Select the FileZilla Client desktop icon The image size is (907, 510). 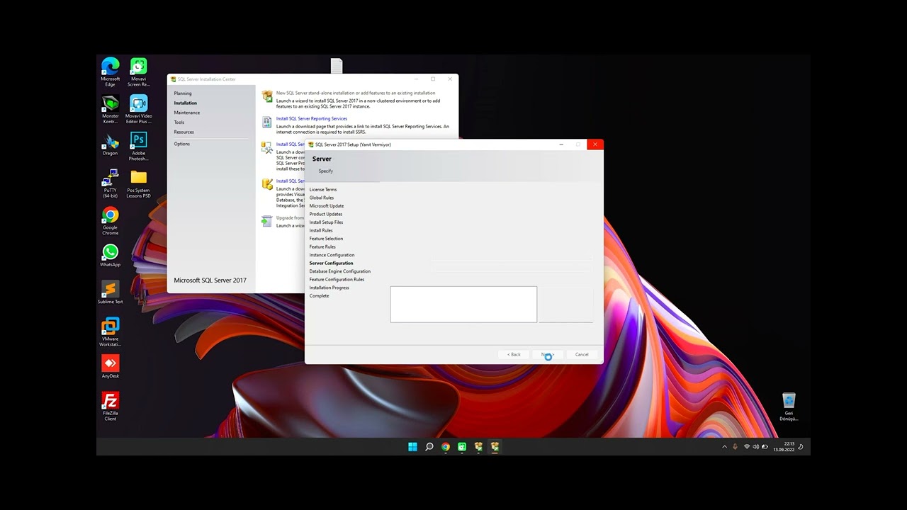click(110, 407)
